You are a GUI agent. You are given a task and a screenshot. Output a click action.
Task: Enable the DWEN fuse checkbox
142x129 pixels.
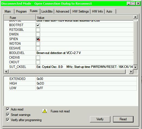(x=38, y=34)
